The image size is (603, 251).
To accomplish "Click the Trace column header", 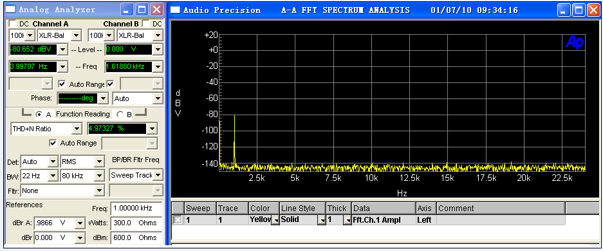I will coord(233,209).
